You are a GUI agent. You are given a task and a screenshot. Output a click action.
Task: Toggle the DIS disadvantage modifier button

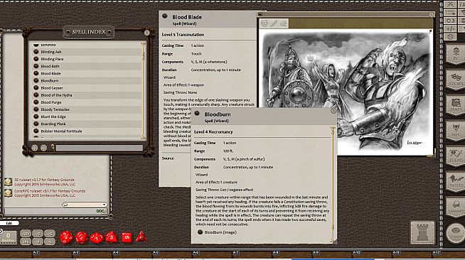coord(26,242)
